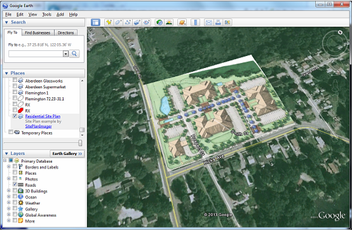The width and height of the screenshot is (352, 230).
Task: Click the search magnifier button
Action: 74,53
